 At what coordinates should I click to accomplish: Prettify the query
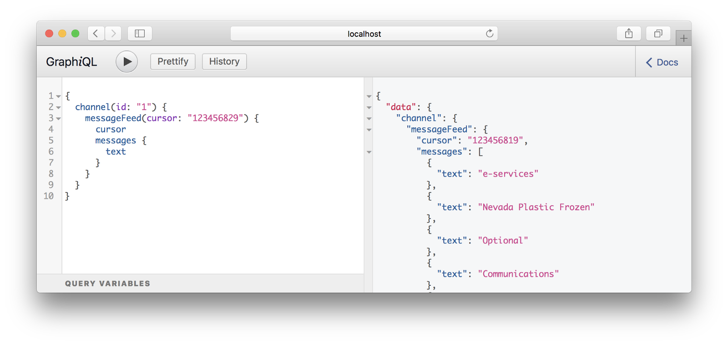click(x=173, y=61)
